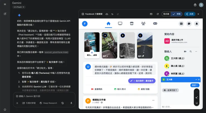Click the Facebook 介面模擬 canvas title
The width and height of the screenshot is (206, 113).
(x=94, y=14)
